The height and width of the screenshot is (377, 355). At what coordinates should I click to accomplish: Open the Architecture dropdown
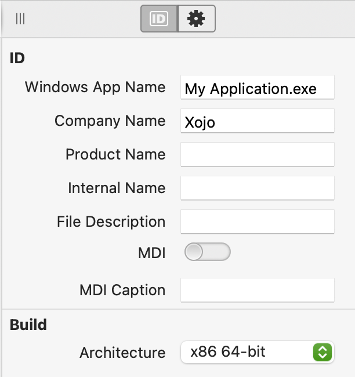click(258, 352)
